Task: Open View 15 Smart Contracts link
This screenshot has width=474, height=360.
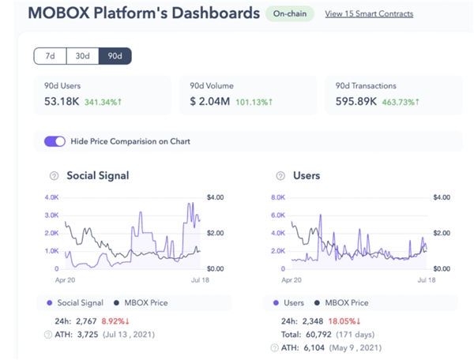Action: point(369,14)
